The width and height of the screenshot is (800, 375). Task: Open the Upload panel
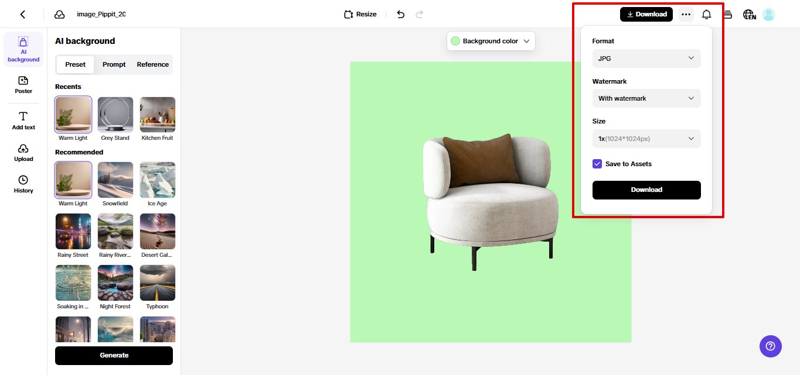[x=23, y=153]
